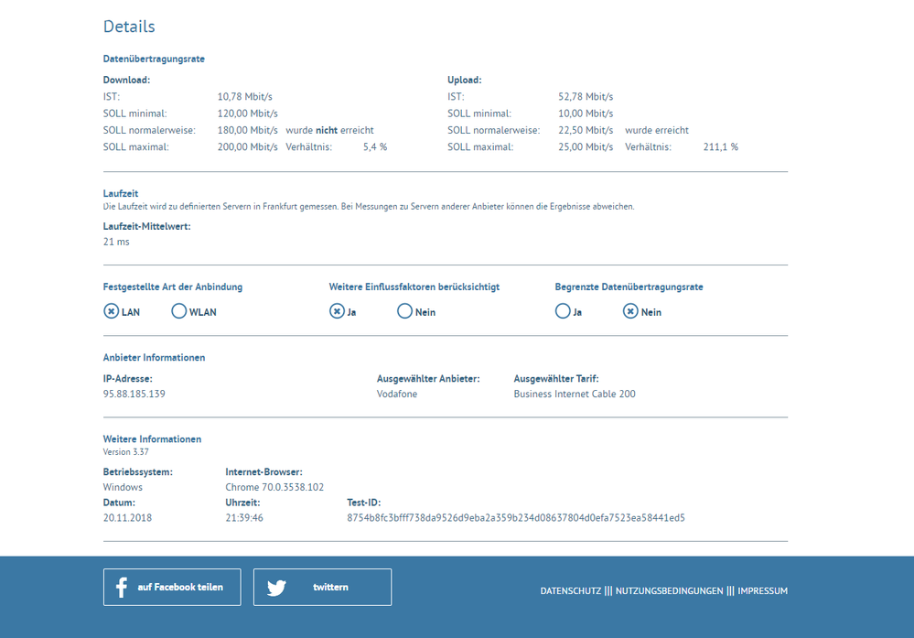Click download SOLL normalerweise 180,00 Mbit/s
The image size is (914, 638).
248,131
